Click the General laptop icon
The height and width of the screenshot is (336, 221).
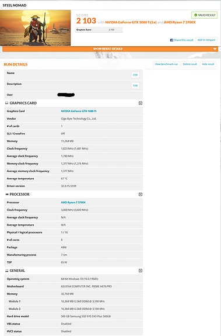[6, 271]
